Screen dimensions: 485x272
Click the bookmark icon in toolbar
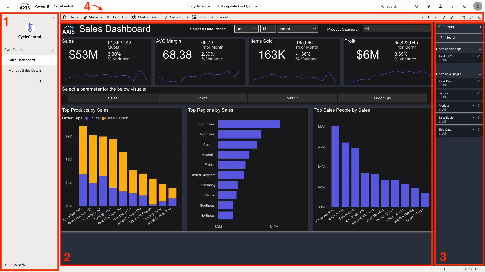[x=417, y=17]
